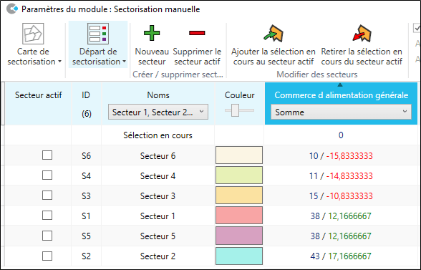Enable the active sector checkbox for S1
The height and width of the screenshot is (270, 421).
click(x=47, y=216)
